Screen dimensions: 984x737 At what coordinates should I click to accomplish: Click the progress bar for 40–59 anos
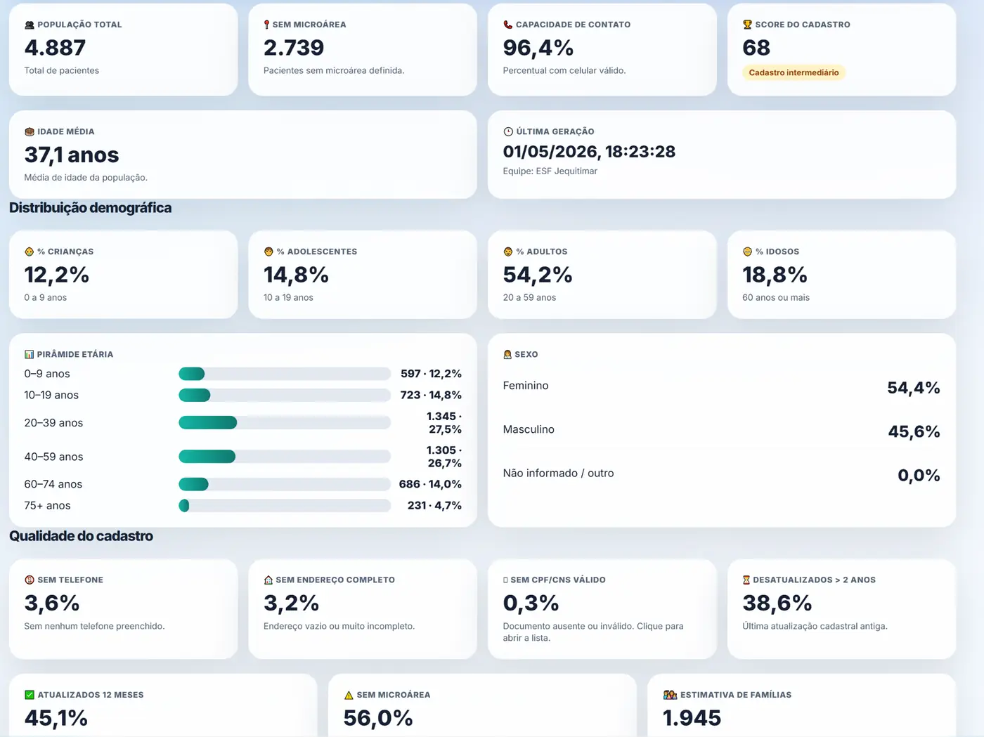pos(285,457)
